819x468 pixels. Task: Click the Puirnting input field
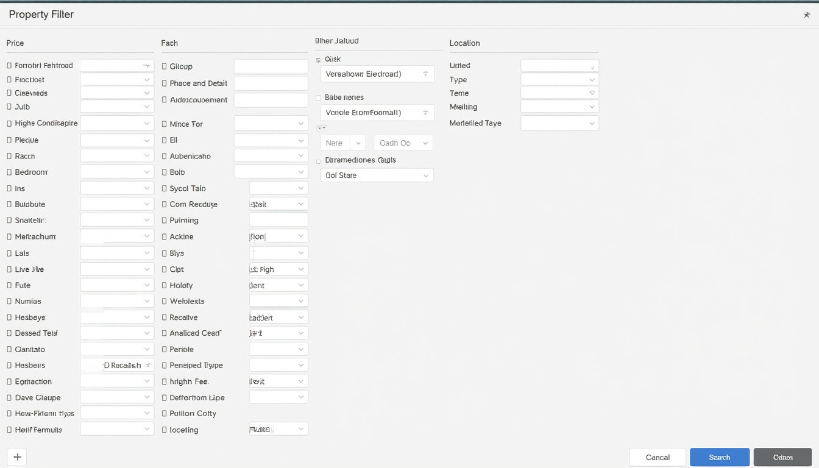coord(278,221)
